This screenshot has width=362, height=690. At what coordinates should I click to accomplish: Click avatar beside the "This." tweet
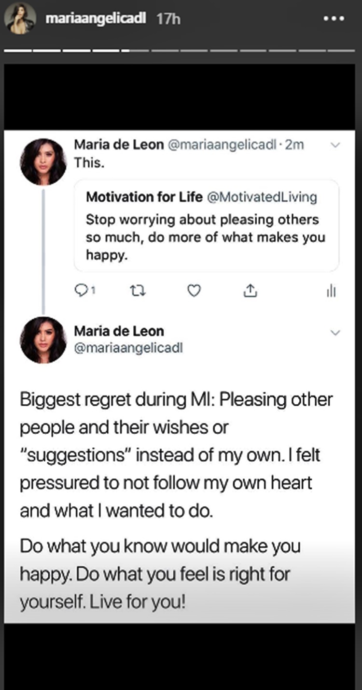(43, 161)
